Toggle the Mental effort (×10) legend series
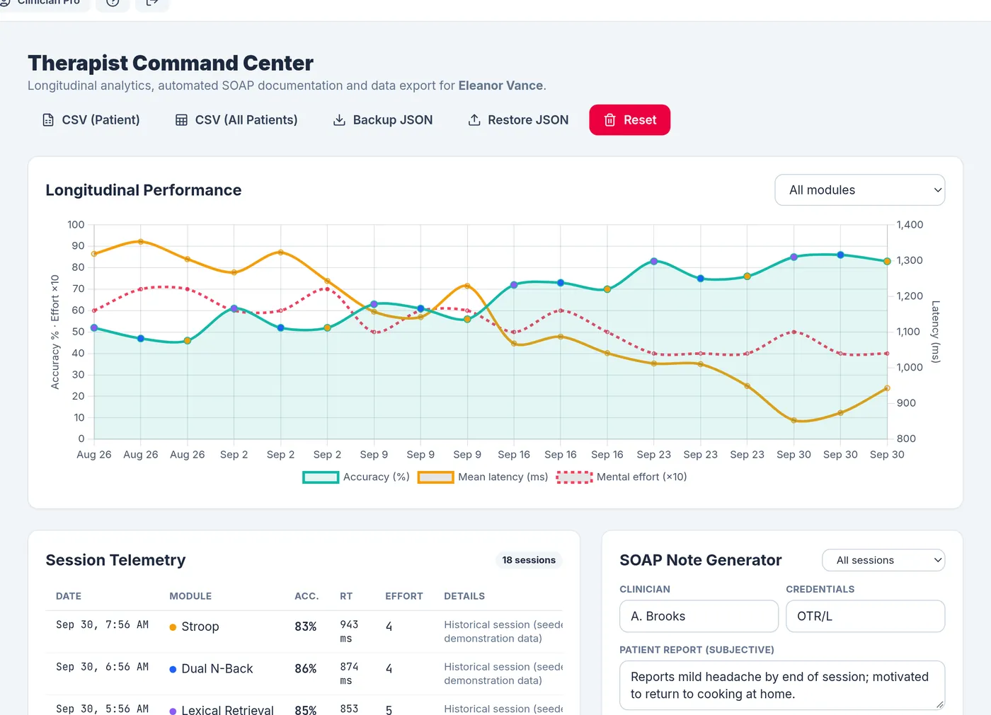The height and width of the screenshot is (715, 991). 621,477
